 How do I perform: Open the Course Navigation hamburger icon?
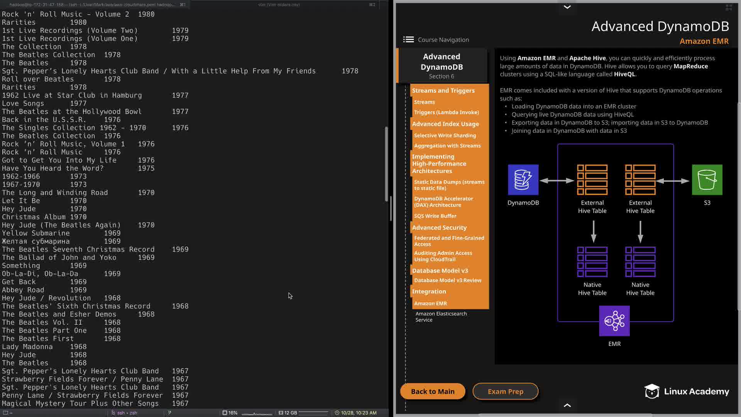pos(408,39)
